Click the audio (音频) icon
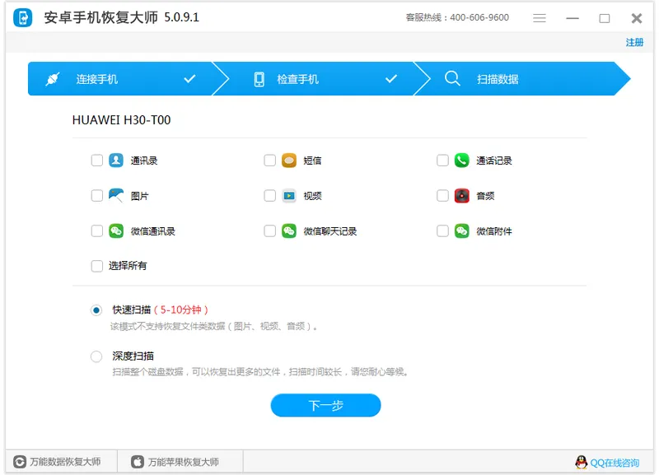Image resolution: width=659 pixels, height=475 pixels. coord(462,196)
